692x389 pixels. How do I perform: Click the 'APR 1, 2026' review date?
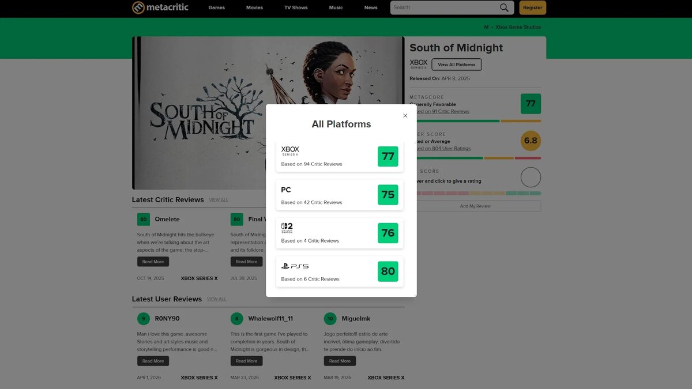[x=149, y=377]
